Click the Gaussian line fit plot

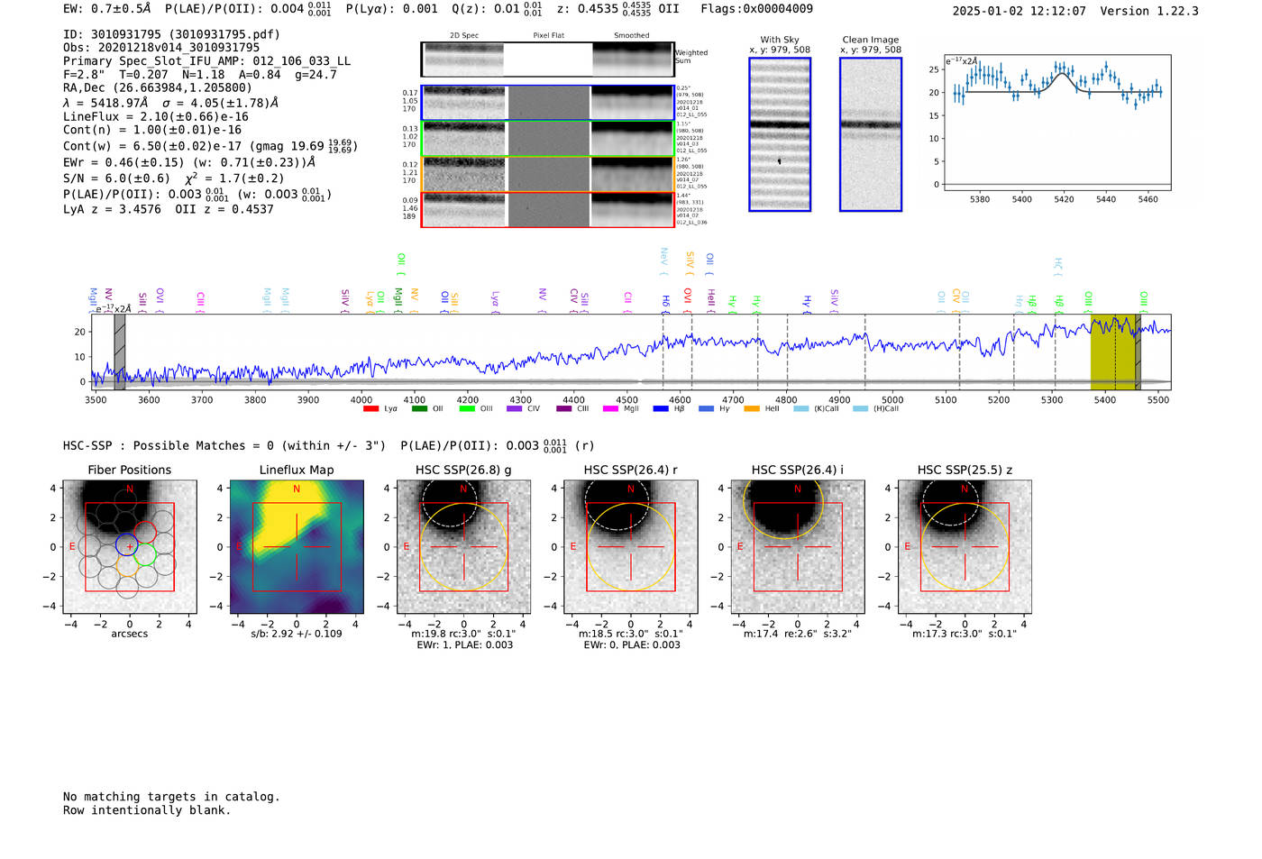pos(1057,123)
